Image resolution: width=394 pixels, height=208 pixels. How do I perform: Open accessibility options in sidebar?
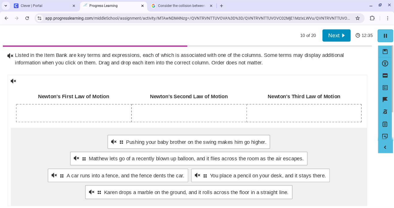[x=385, y=64]
